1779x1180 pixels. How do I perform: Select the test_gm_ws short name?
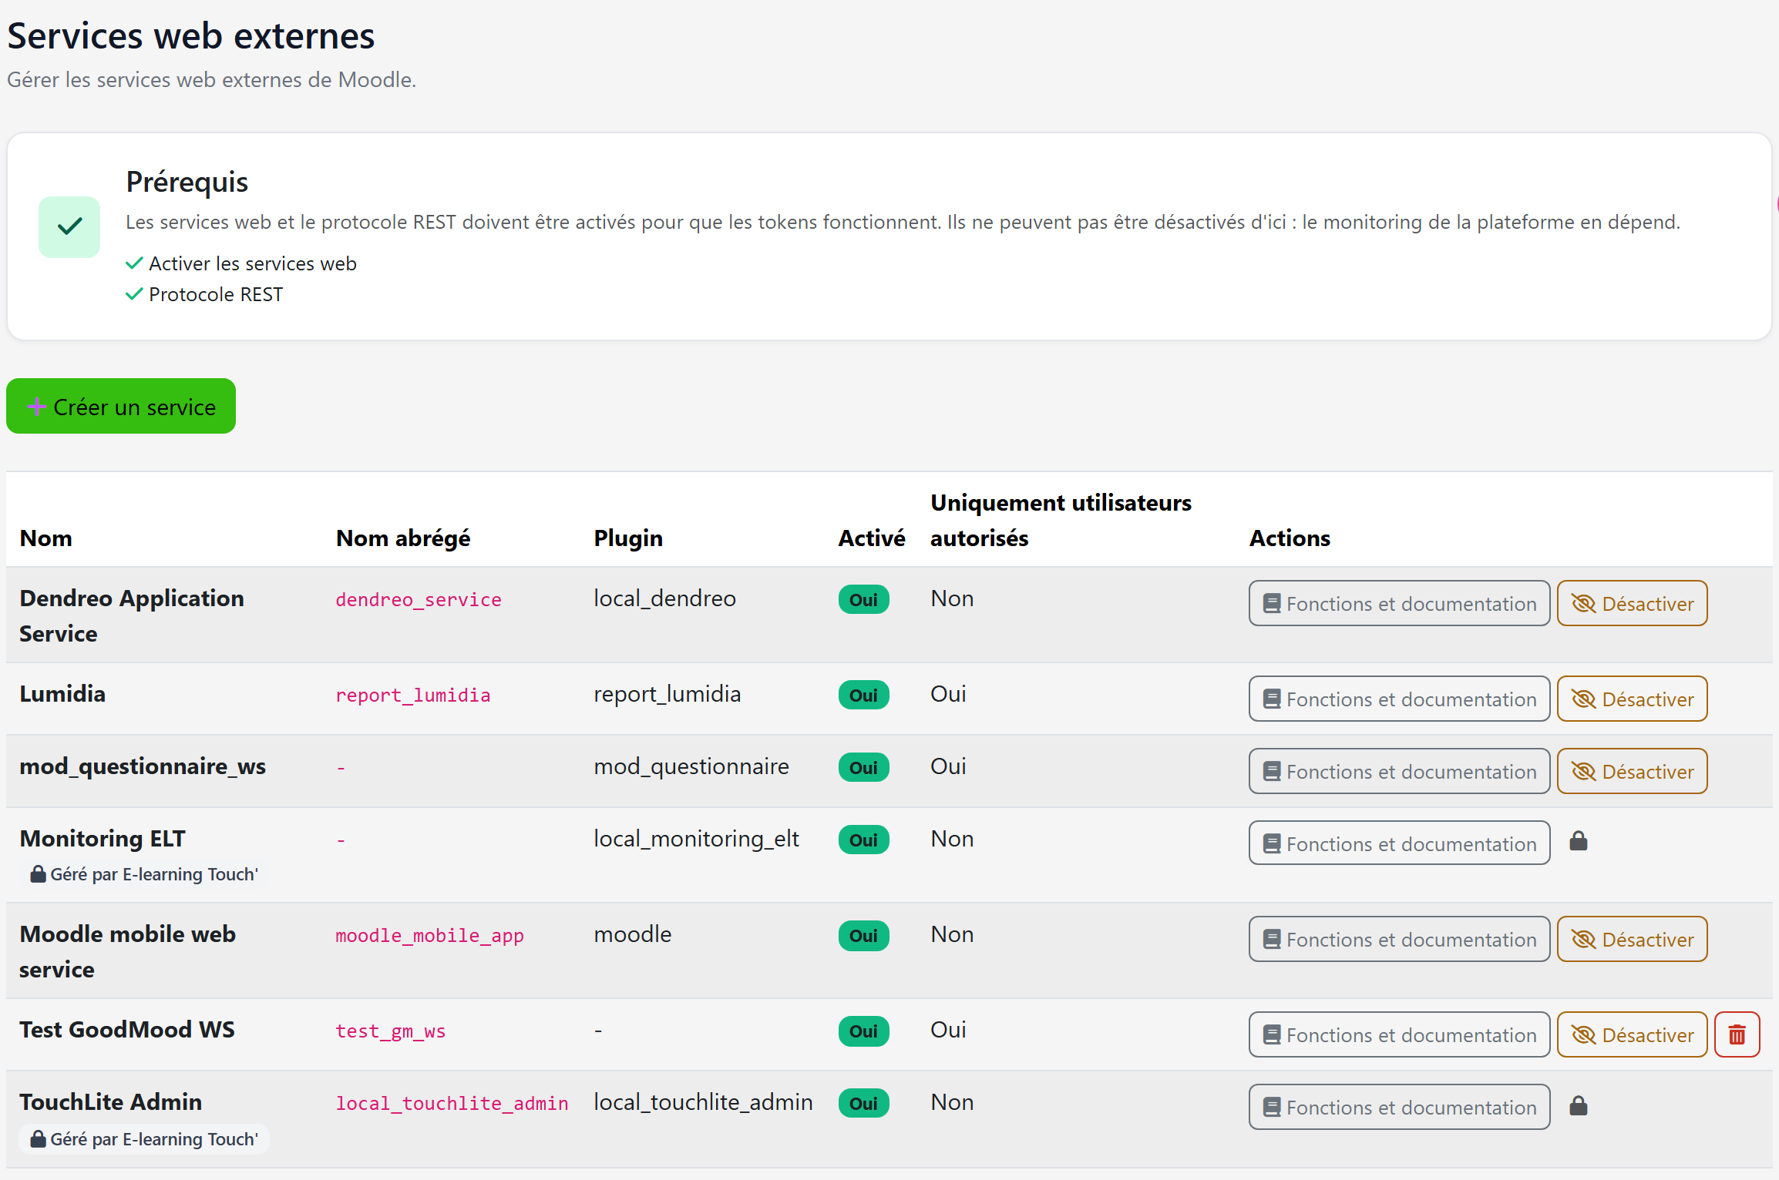391,1031
